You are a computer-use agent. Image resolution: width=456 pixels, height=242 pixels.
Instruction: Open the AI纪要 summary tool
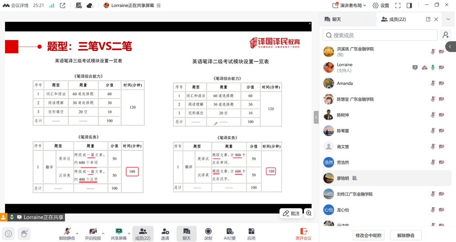click(x=230, y=234)
